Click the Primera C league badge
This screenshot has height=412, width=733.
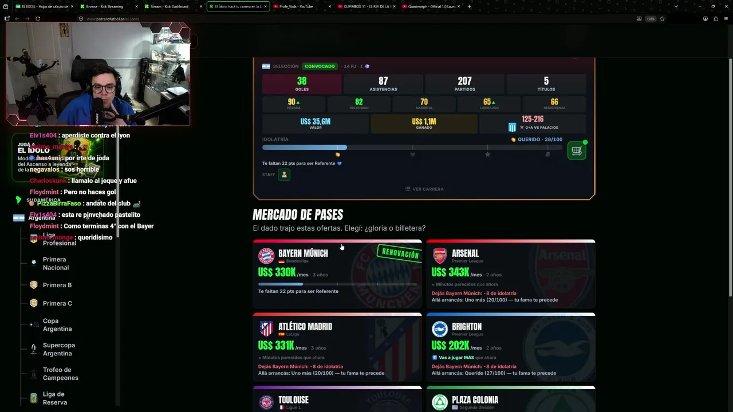pos(34,303)
